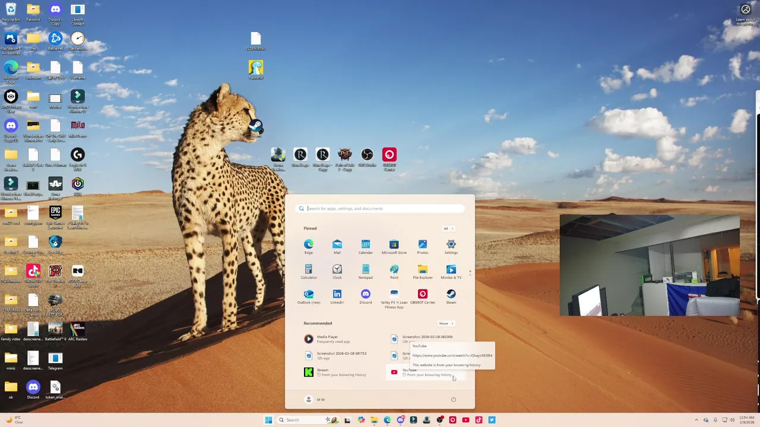This screenshot has height=427, width=760.
Task: Open the Clock pinned app
Action: [337, 272]
